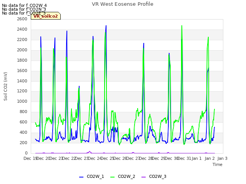Viewport: 246px width, 184px height.
Task: Click the green CO2W_2 legend swatch
Action: (112, 177)
